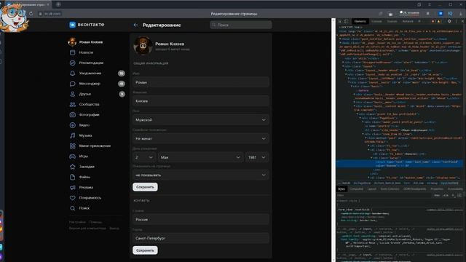Open Видео play icon in sidebar
466x262 pixels.
(x=73, y=125)
